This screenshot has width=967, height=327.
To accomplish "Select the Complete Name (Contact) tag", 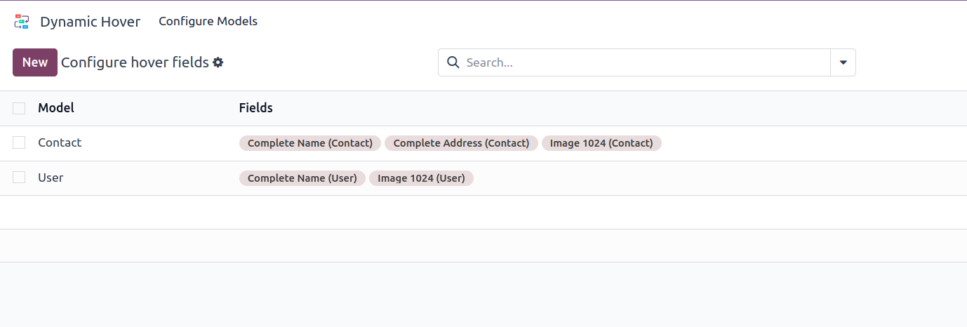I will (x=309, y=143).
